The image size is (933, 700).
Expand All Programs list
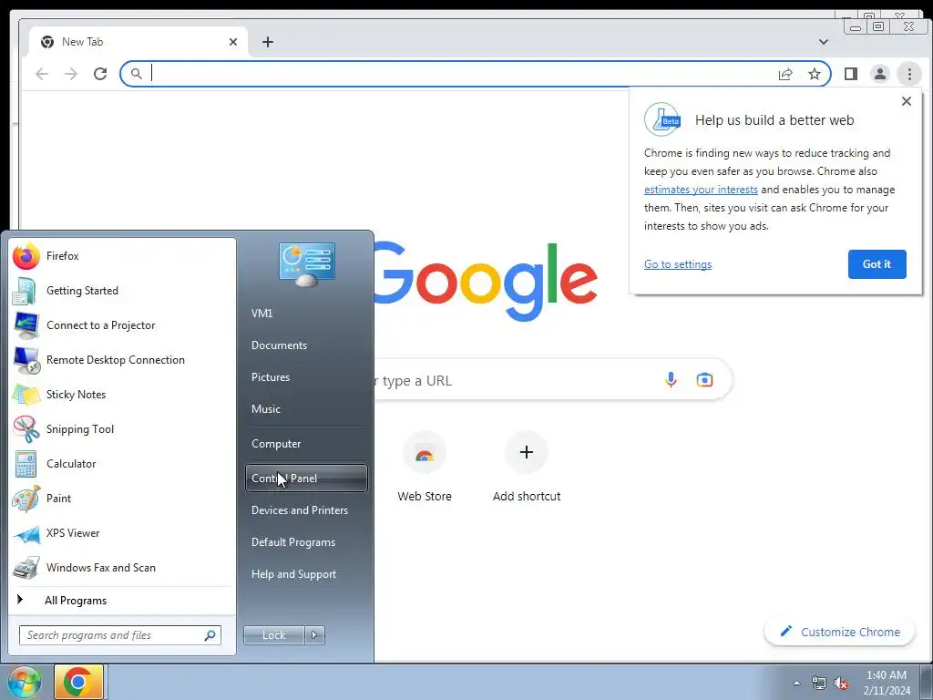122,600
